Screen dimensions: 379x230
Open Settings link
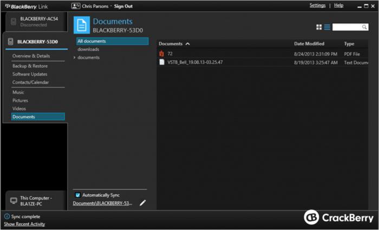tap(317, 5)
